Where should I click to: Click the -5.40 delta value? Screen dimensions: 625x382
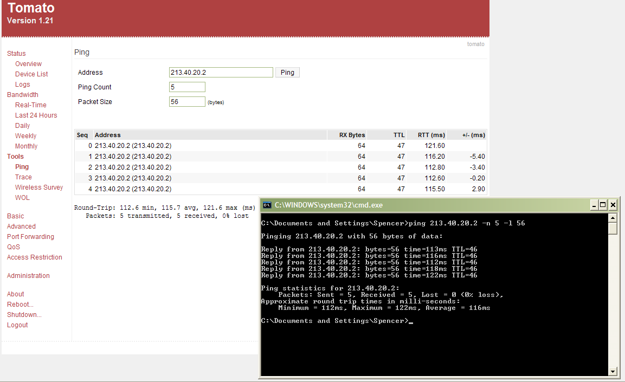(478, 157)
